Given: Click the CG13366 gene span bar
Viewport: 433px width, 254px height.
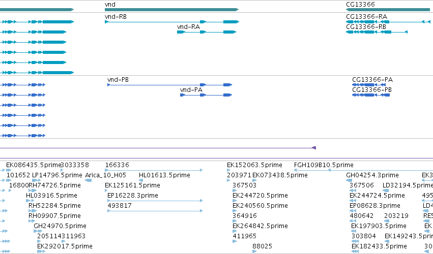Looking at the screenshot, I should coord(388,10).
